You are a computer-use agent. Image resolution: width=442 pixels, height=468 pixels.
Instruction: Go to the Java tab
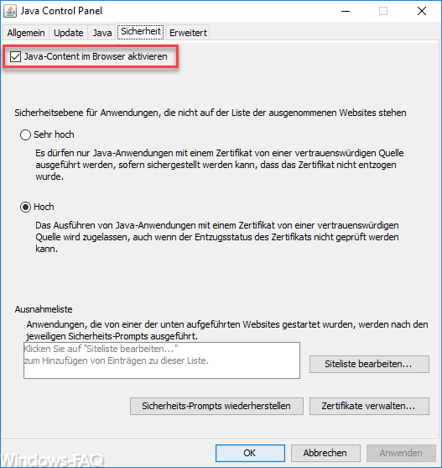click(x=101, y=33)
